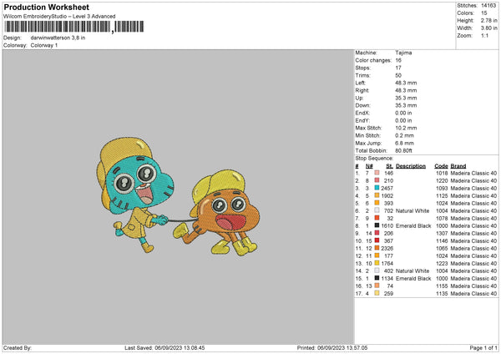Click the 'St.' column header

pos(389,166)
